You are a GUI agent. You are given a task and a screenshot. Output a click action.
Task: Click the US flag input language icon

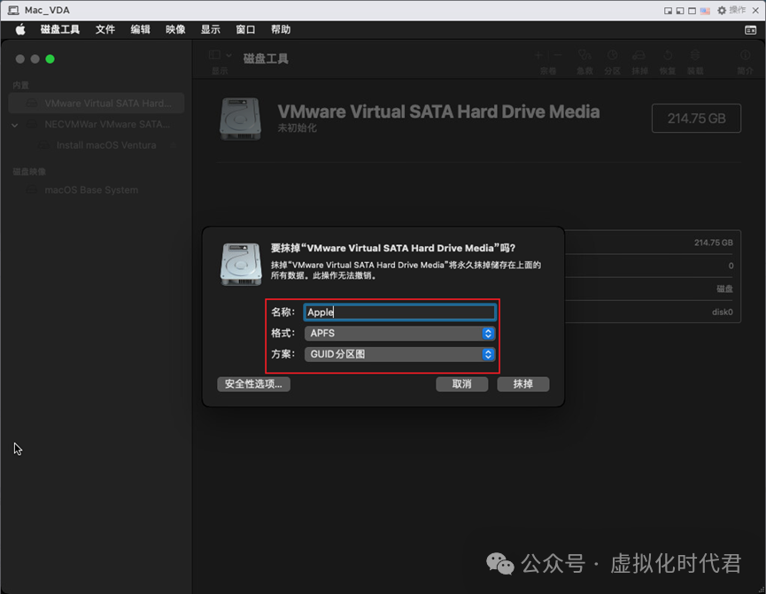point(705,11)
